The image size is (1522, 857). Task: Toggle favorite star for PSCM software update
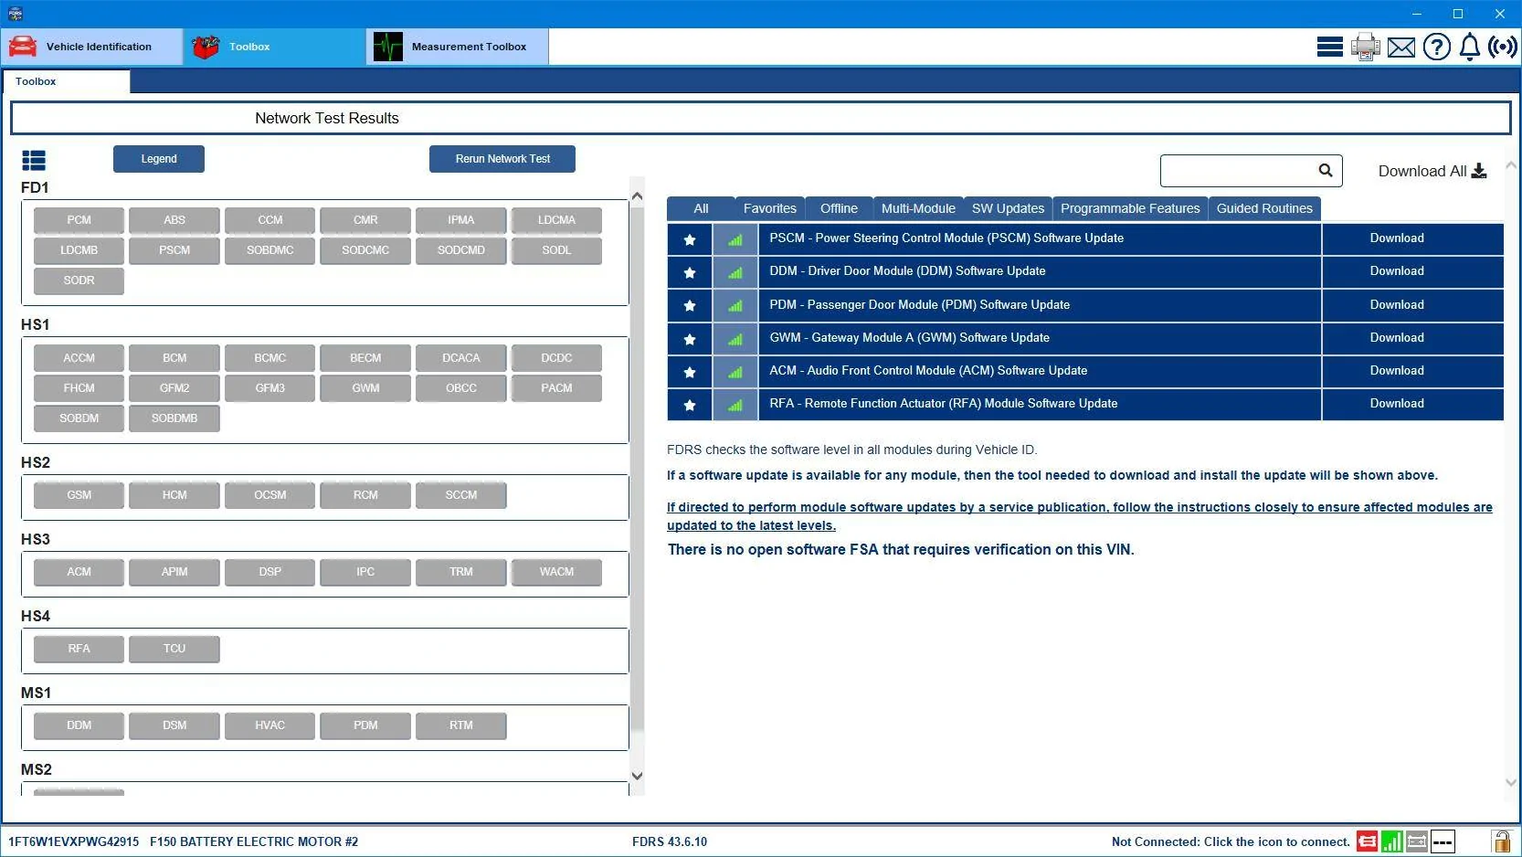click(x=690, y=239)
